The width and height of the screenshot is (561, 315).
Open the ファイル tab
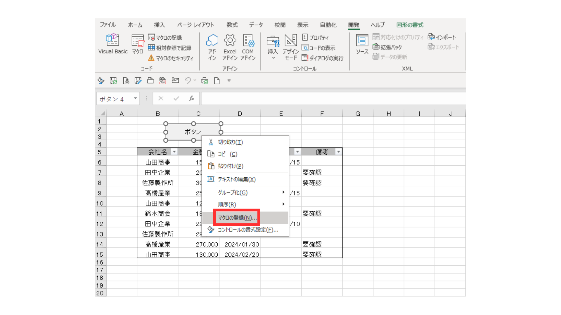pyautogui.click(x=108, y=25)
